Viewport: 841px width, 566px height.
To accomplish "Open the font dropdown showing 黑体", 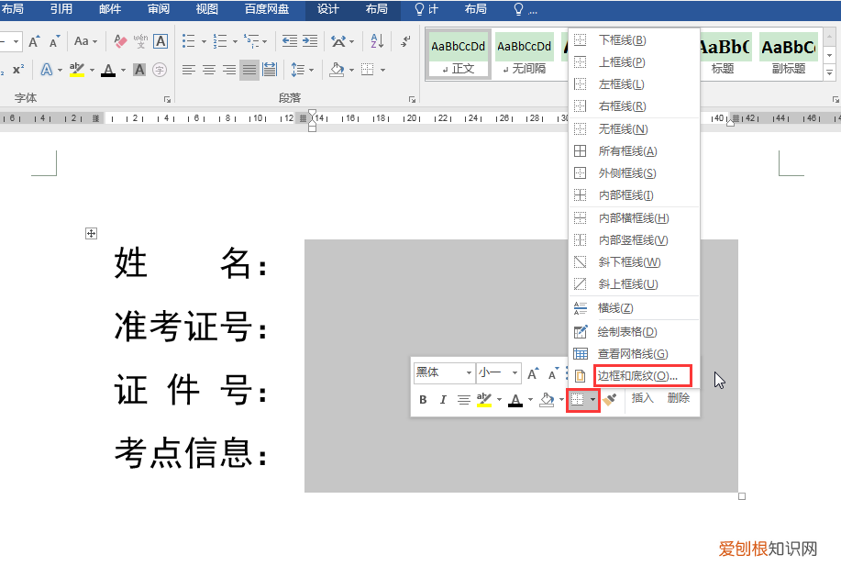I will pos(468,374).
